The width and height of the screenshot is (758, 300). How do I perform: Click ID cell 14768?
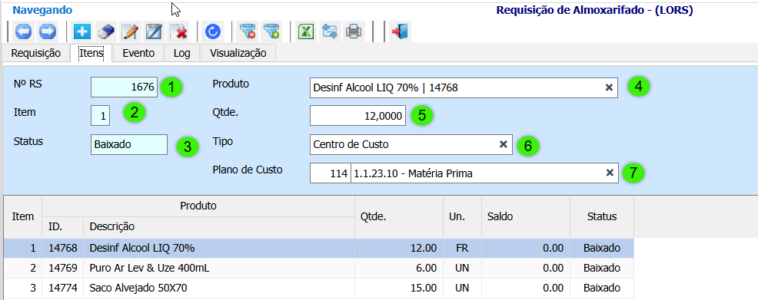pos(63,248)
